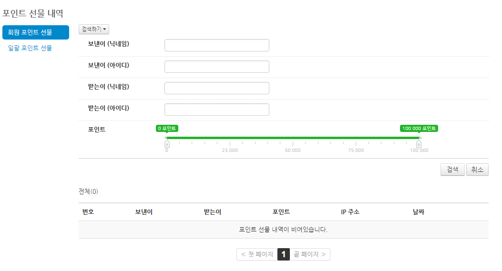The image size is (502, 271).
Task: Focus the 받는이 (닉네임) input field
Action: pos(217,88)
